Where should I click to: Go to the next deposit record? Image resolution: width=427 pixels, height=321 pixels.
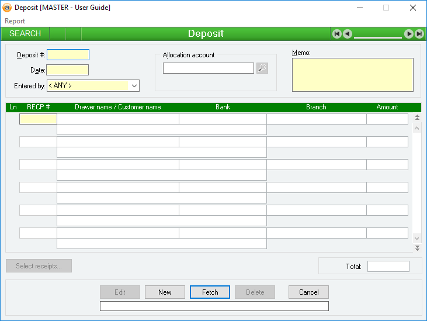pos(409,34)
